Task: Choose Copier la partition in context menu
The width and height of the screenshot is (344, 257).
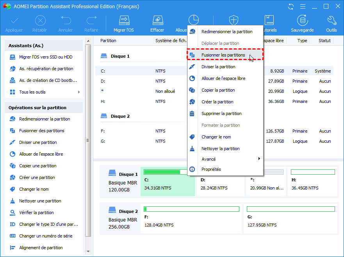Action: coord(225,90)
